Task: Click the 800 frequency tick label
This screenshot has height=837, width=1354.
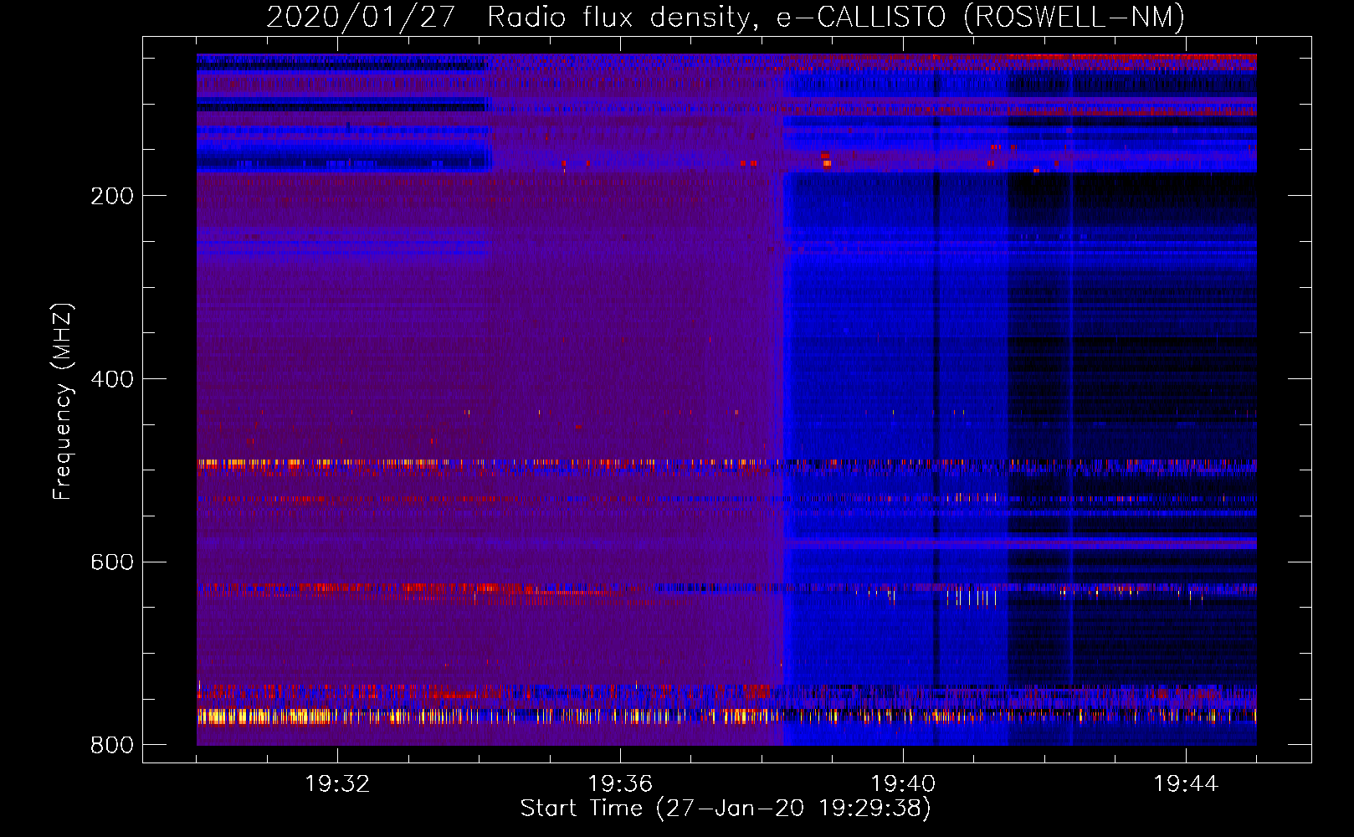Action: point(112,745)
